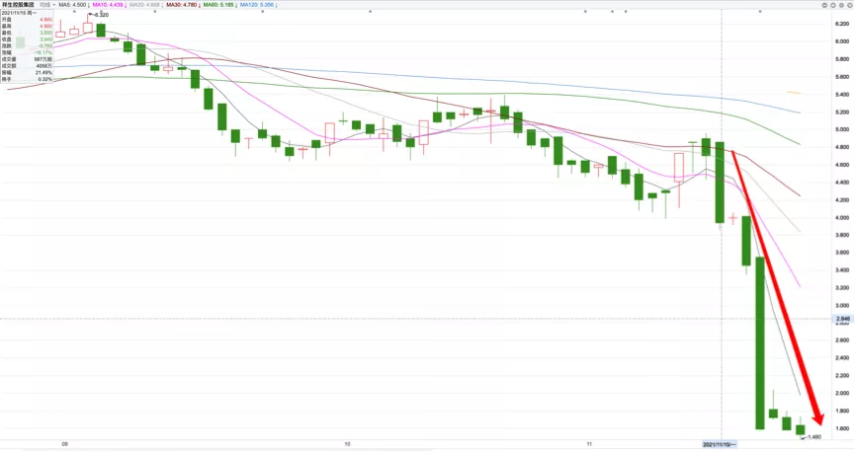Click the 1.480 low price label
Image resolution: width=855 pixels, height=452 pixels.
click(x=815, y=436)
